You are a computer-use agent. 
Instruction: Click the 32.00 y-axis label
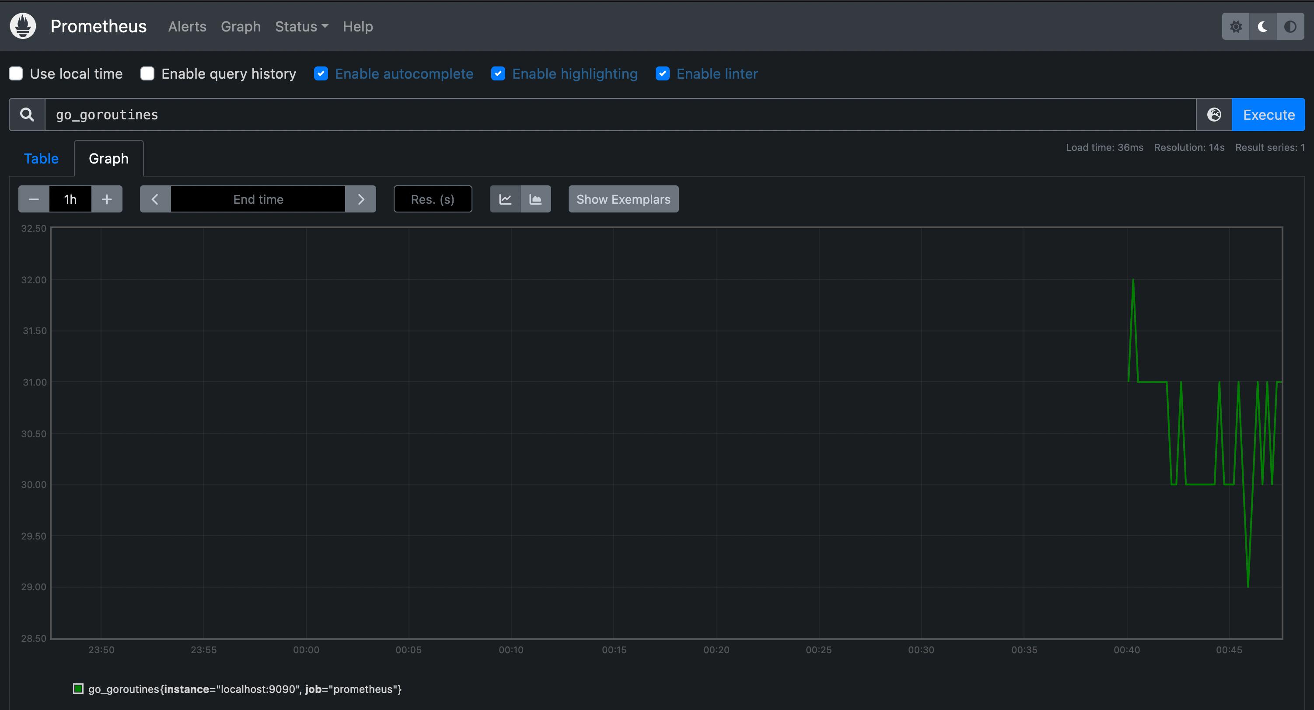34,280
